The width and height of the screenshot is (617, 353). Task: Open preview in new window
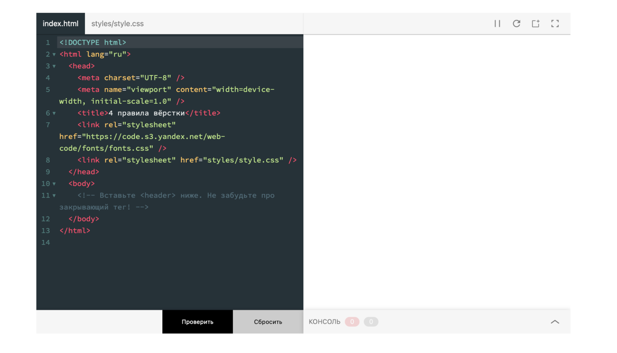coord(536,23)
